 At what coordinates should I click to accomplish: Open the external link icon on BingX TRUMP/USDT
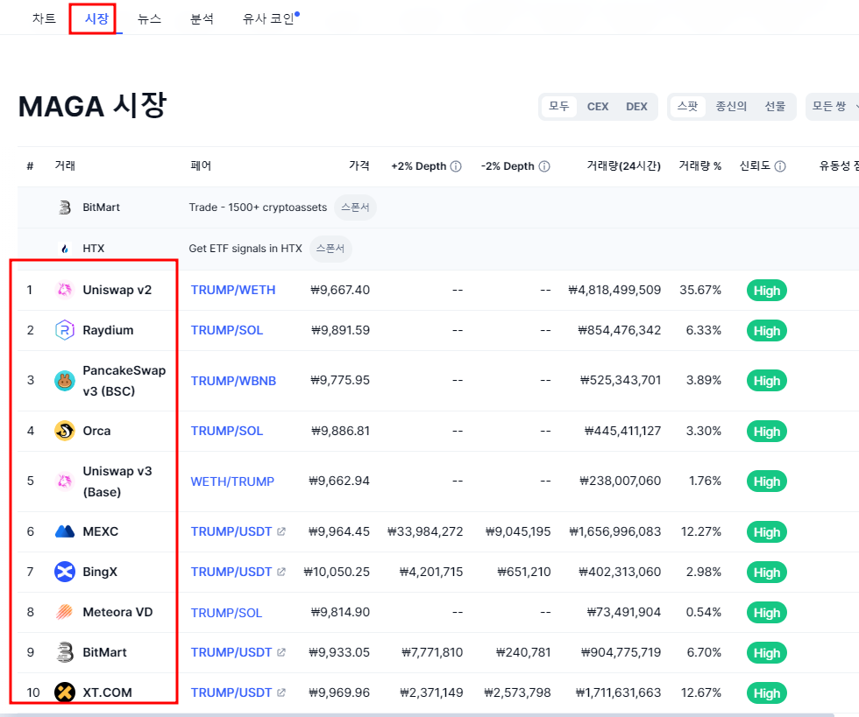click(281, 572)
